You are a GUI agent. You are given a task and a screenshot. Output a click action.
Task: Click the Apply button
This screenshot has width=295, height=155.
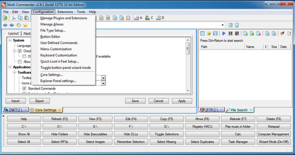[x=182, y=101]
